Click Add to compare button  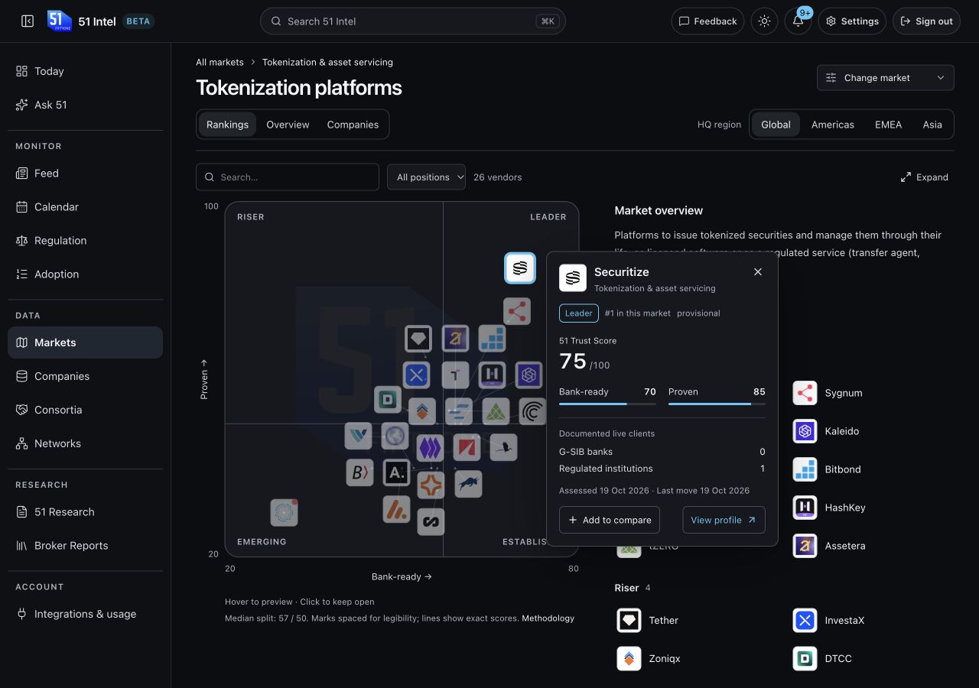tap(610, 520)
